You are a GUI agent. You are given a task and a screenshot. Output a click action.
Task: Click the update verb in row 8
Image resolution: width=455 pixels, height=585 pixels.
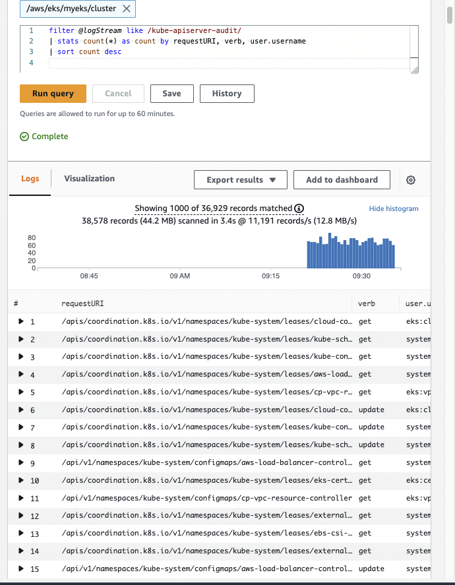coord(371,445)
